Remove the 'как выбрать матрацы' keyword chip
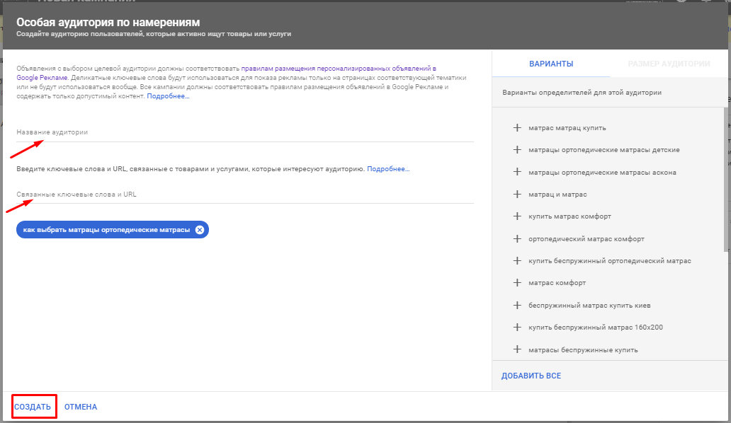Viewport: 731px width, 423px height. (x=200, y=230)
